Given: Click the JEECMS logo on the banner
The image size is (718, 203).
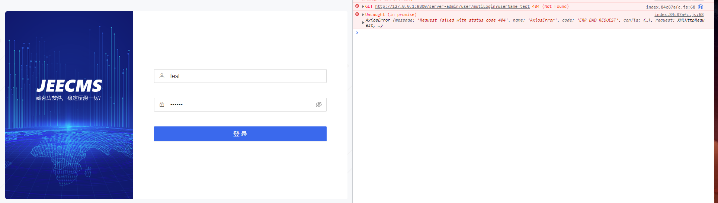Looking at the screenshot, I should [69, 86].
